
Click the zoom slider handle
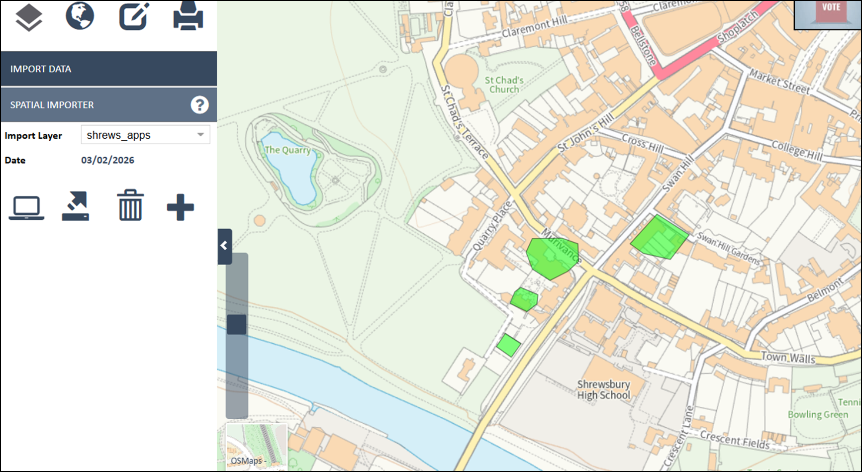point(237,324)
